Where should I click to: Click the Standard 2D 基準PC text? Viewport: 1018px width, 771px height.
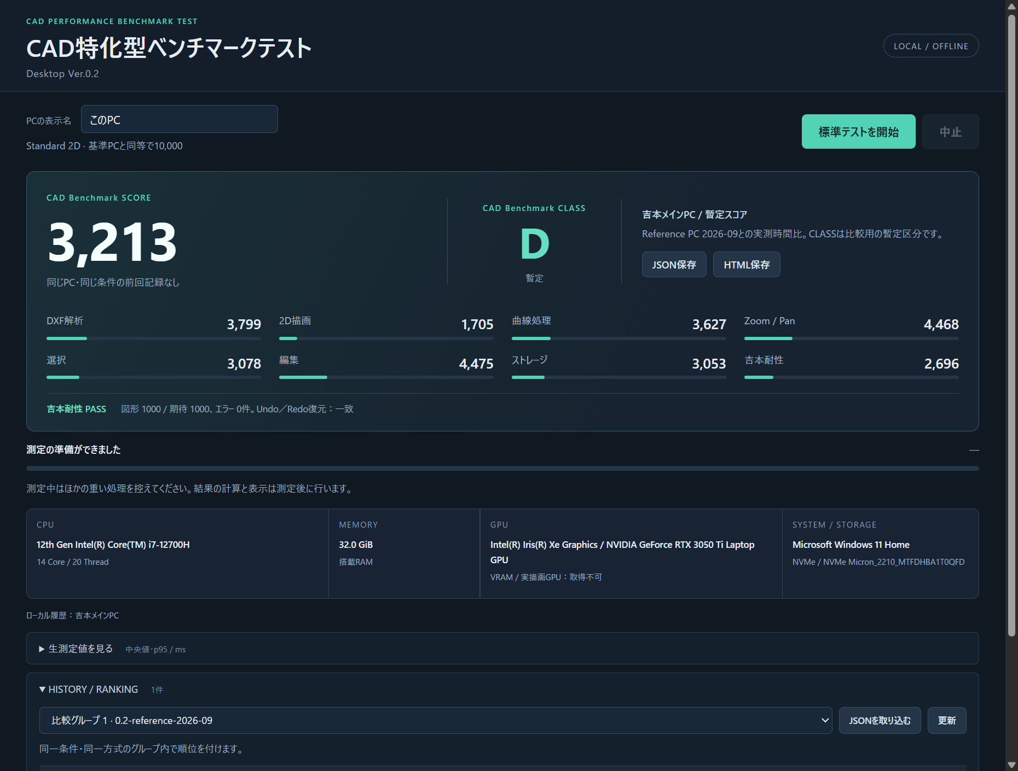pyautogui.click(x=105, y=146)
